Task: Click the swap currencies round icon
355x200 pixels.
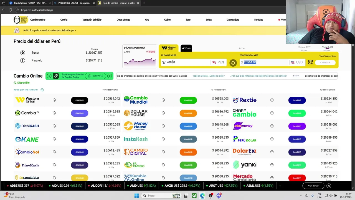Action: 233,63
